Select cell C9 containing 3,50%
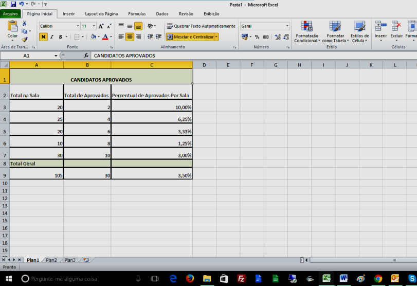 [x=152, y=174]
